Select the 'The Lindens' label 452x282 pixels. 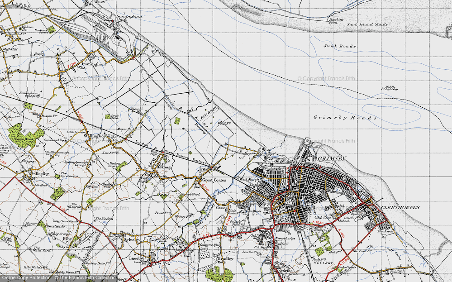(x=104, y=219)
